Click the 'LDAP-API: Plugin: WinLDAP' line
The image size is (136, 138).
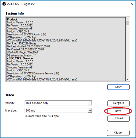[22, 53]
